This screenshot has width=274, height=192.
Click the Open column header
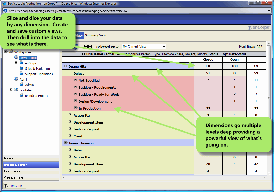(x=234, y=59)
